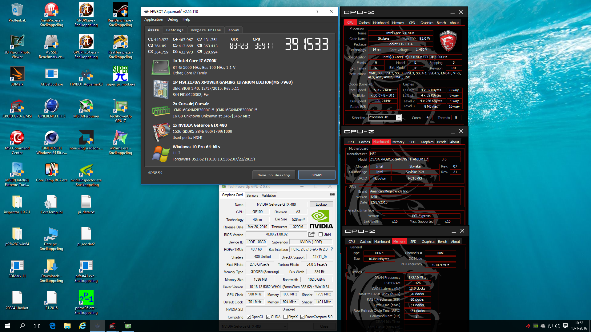Select Bench tab in bottom CPU-Z window
Image resolution: width=591 pixels, height=332 pixels.
click(x=442, y=242)
